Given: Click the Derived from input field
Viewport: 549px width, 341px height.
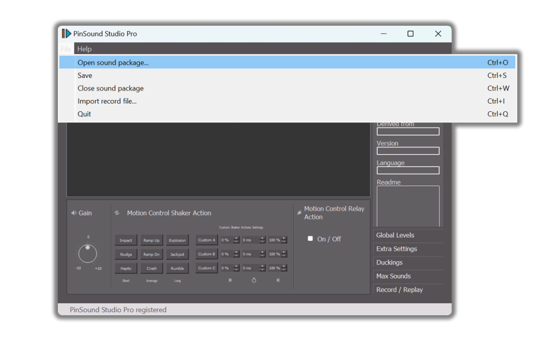Looking at the screenshot, I should coord(408,131).
